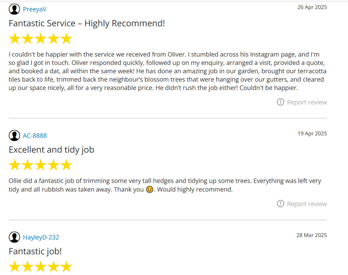Screen dimensions: 348x275
Task: Report the "Excellent and tidy job" review
Action: [307, 204]
